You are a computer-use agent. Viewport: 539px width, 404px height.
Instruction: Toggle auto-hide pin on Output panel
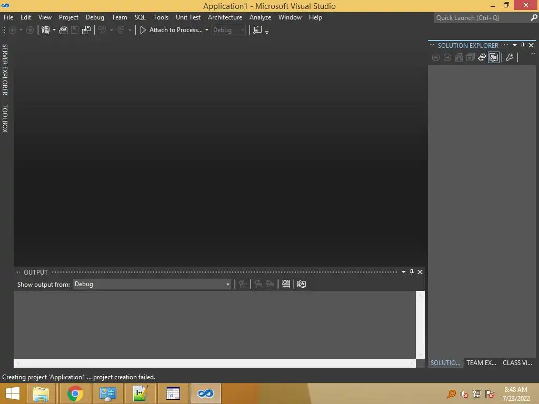[x=412, y=272]
